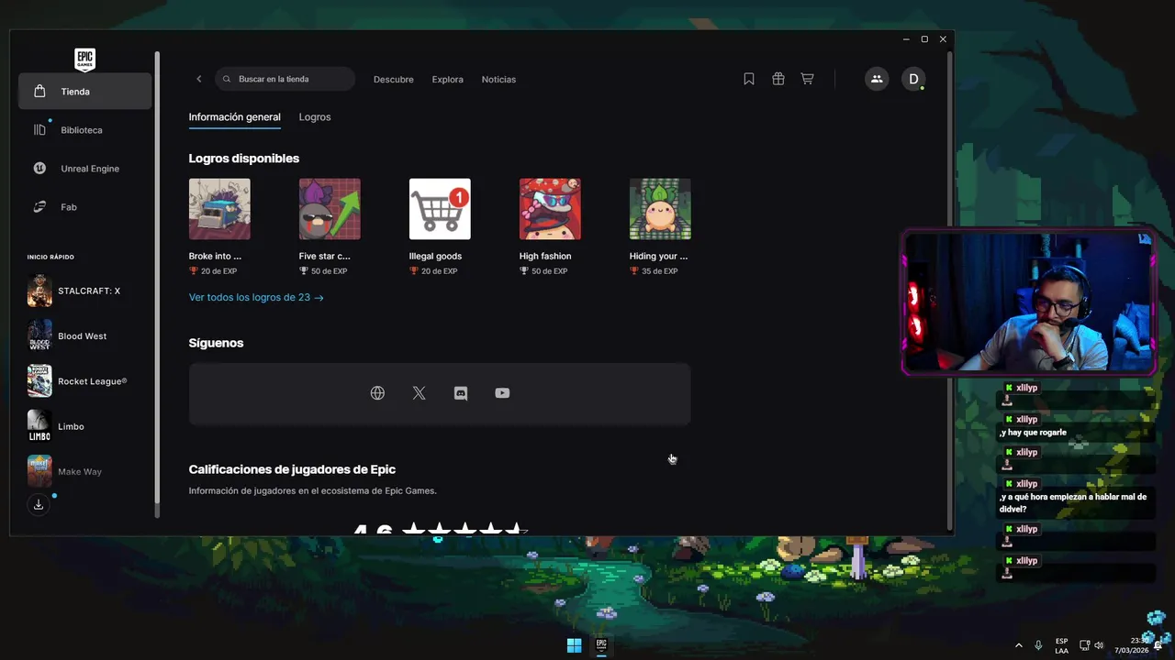Open the Broke into achievement image
Viewport: 1175px width, 660px height.
(219, 209)
